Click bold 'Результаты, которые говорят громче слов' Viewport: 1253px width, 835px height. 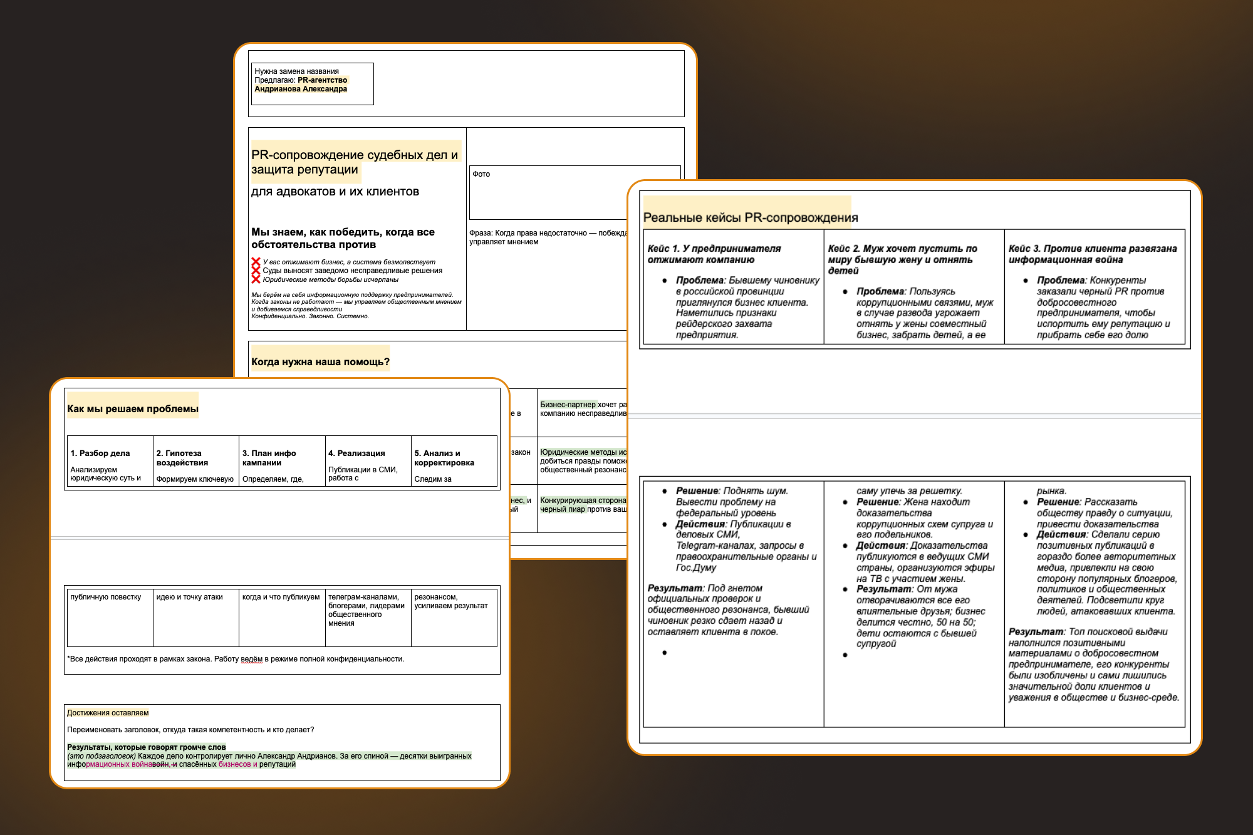click(x=147, y=747)
